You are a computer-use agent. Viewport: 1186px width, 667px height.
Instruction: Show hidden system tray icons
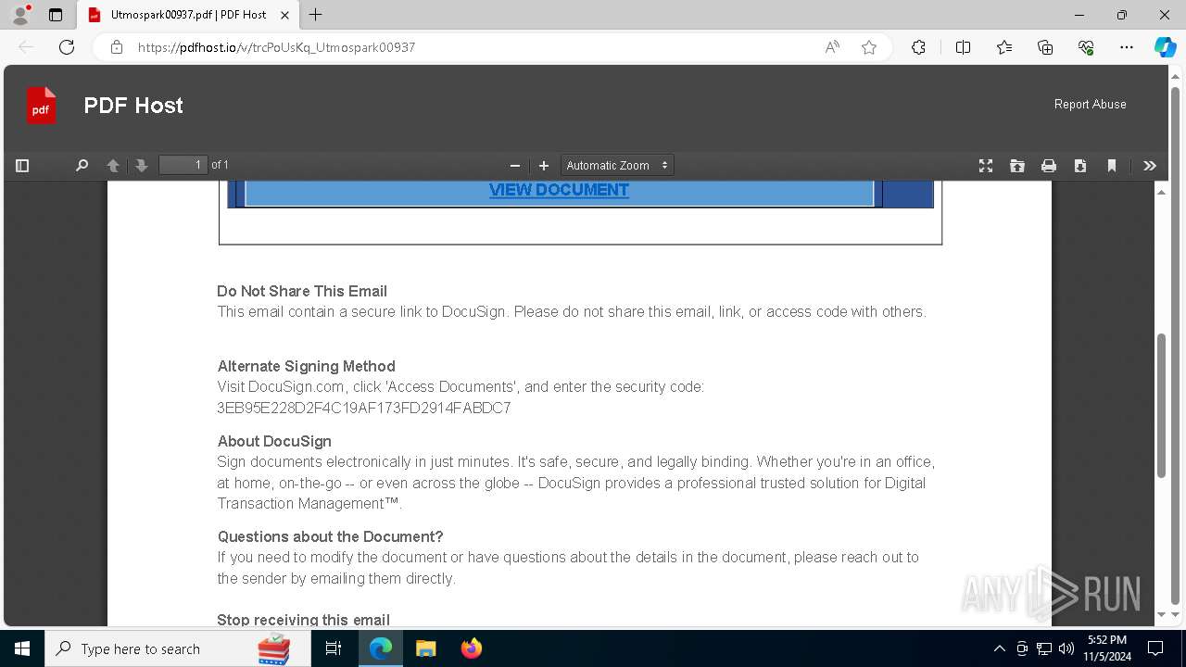click(999, 648)
